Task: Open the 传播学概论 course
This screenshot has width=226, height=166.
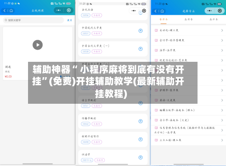Action: 89,118
